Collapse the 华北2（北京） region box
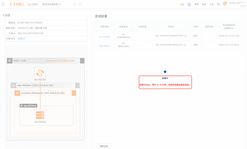Screen dimensions: 247x149 [x=82, y=61]
